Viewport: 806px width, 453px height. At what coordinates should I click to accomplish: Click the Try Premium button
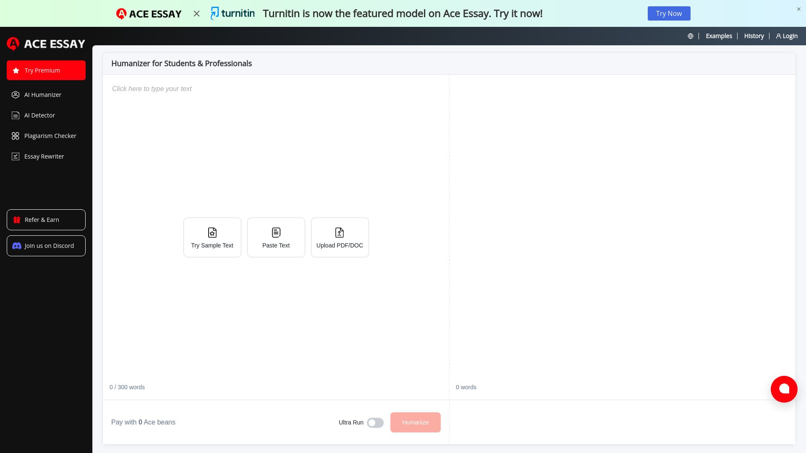tap(46, 70)
